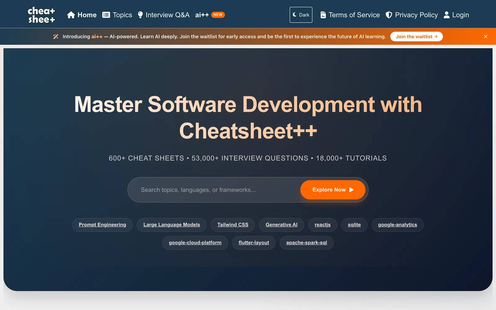This screenshot has height=310, width=496.
Task: Open Terms of Service page
Action: pos(350,15)
